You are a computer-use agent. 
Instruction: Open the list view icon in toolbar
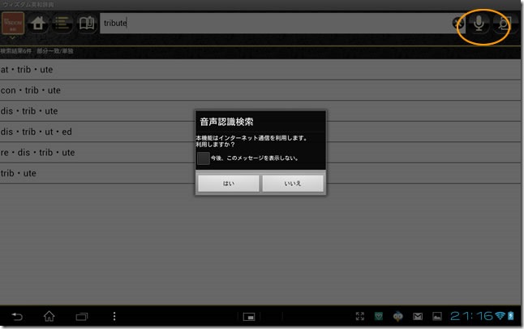point(62,23)
